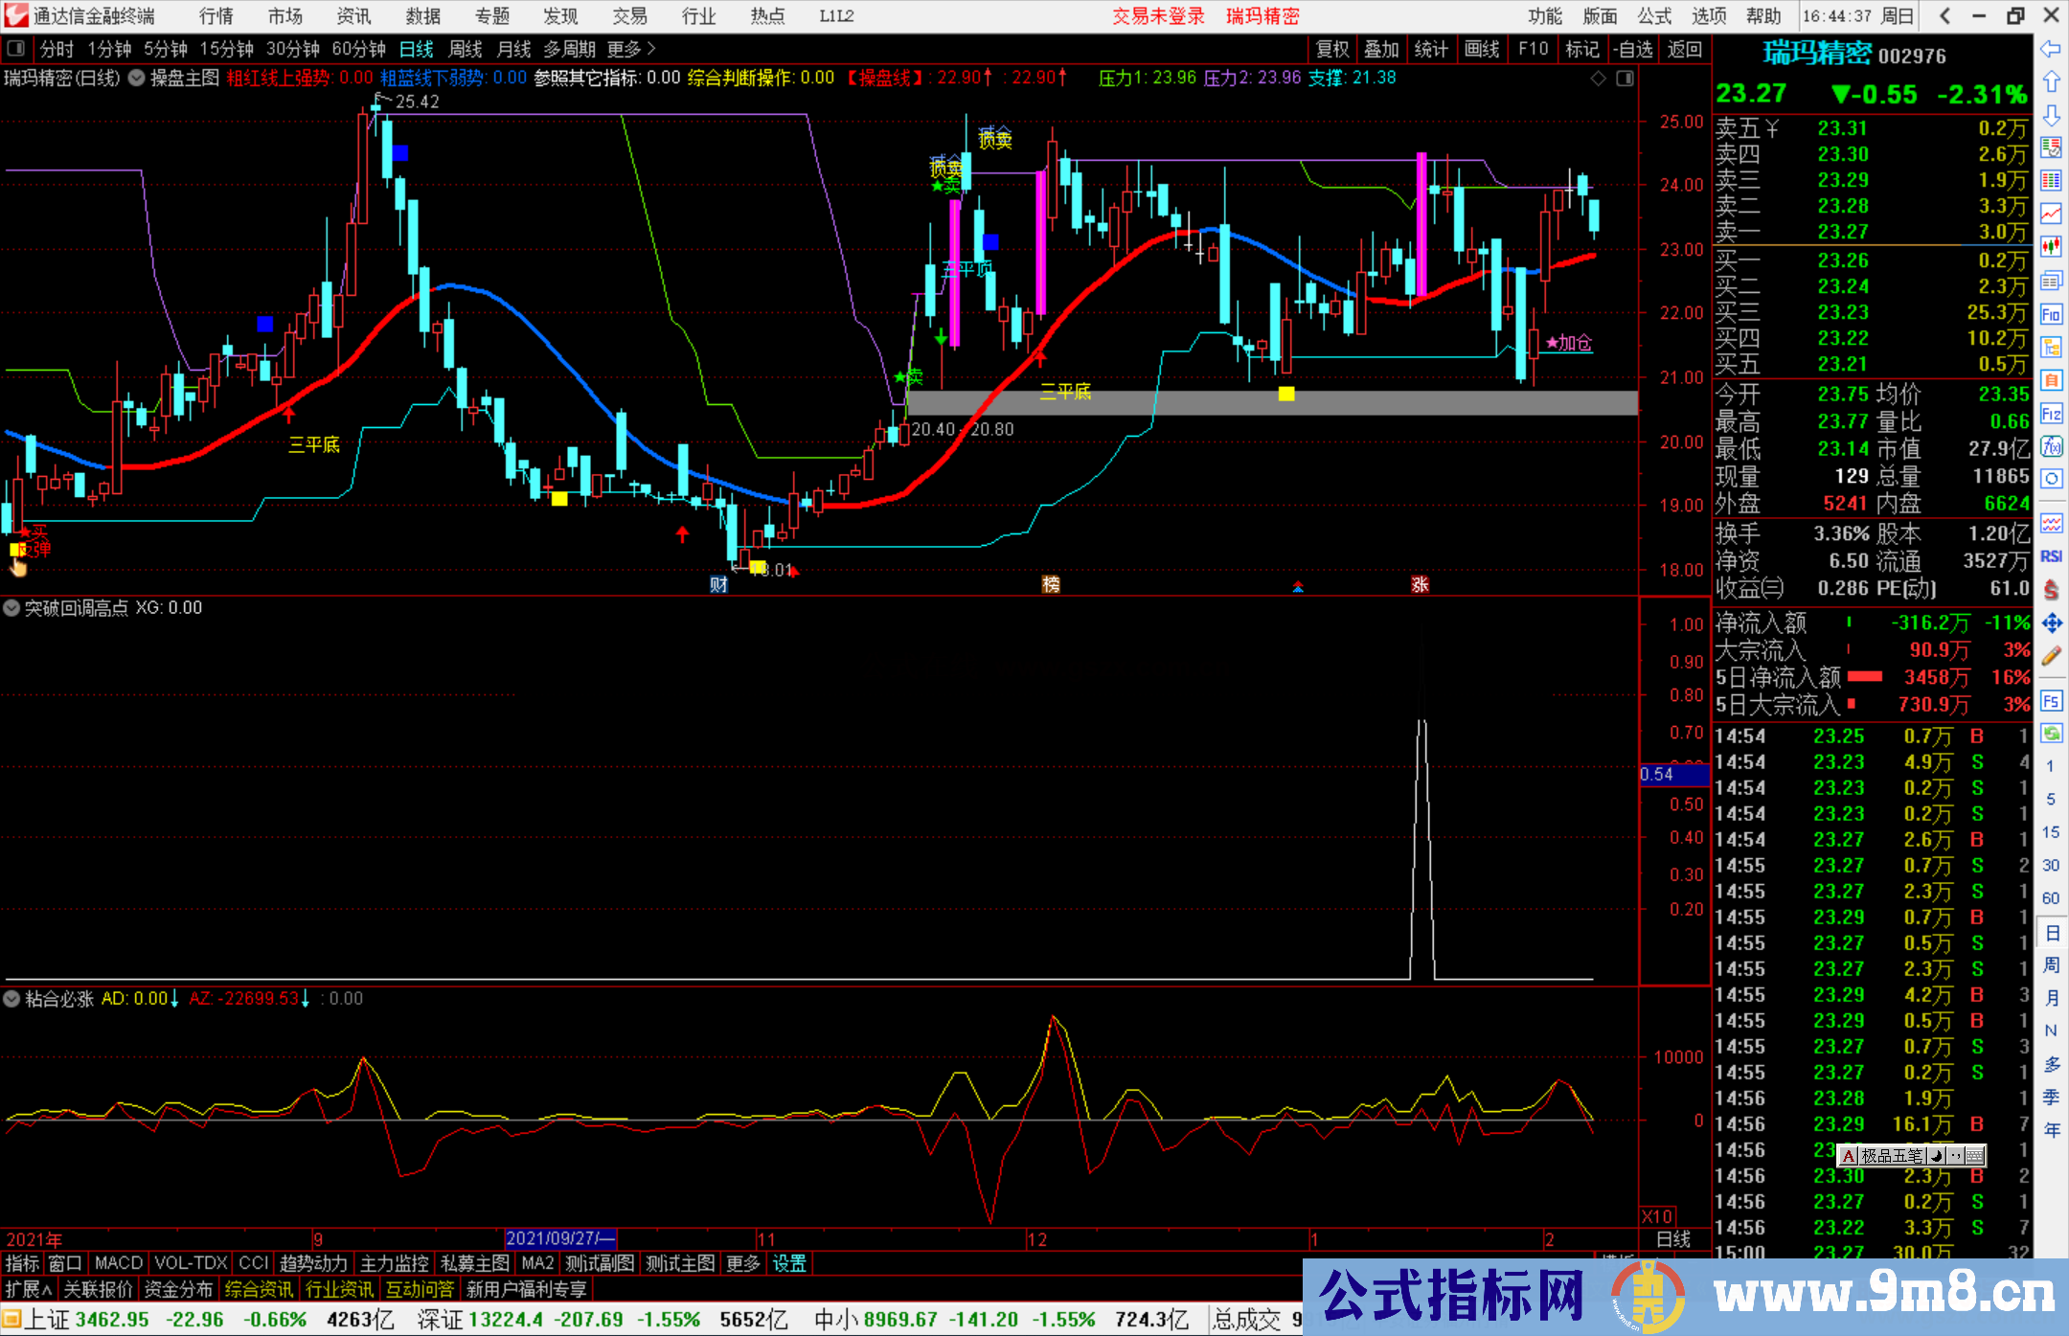Click the RSI indicator icon in sidebar
This screenshot has height=1336, width=2069.
tap(2051, 556)
